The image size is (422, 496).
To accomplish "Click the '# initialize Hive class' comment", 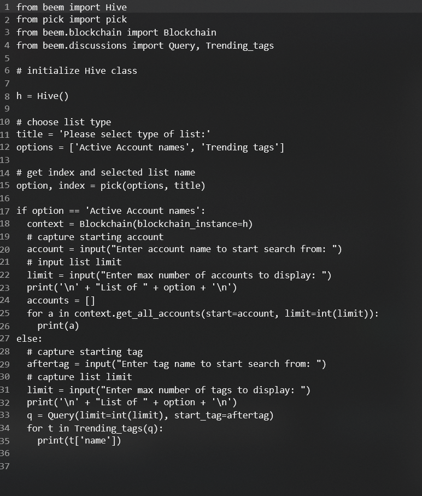I will coord(77,71).
